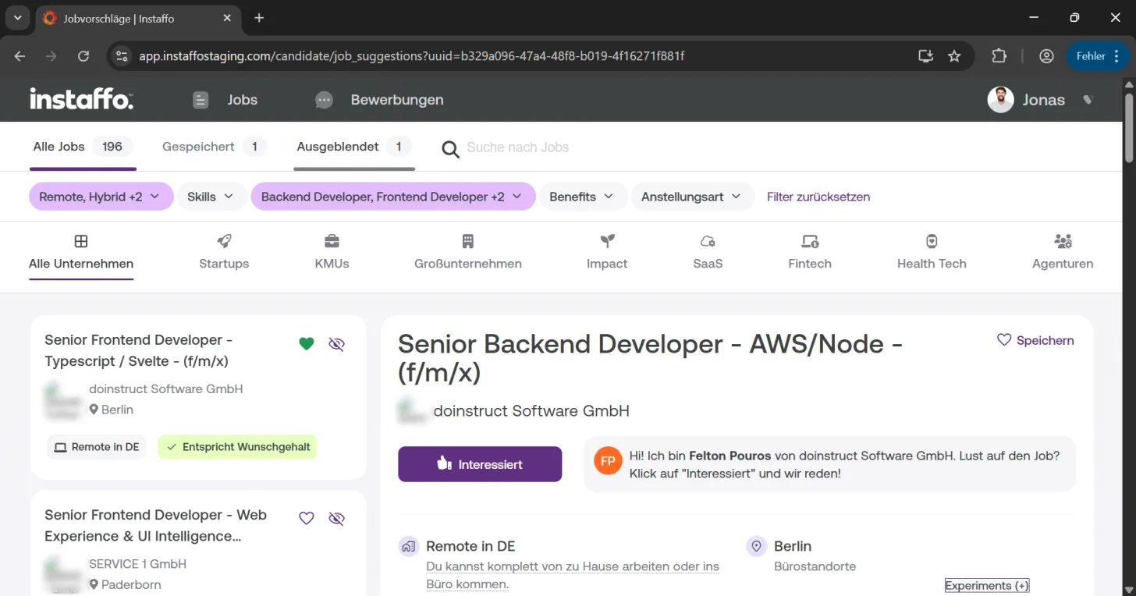Open a new browser tab
The height and width of the screenshot is (596, 1136).
259,18
